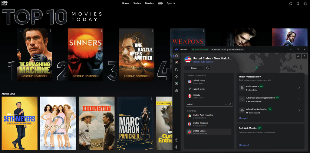
Task: Open the Sex and the City 2 poster
Action: tap(58, 123)
